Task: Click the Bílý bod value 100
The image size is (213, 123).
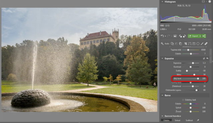Action: (204, 79)
